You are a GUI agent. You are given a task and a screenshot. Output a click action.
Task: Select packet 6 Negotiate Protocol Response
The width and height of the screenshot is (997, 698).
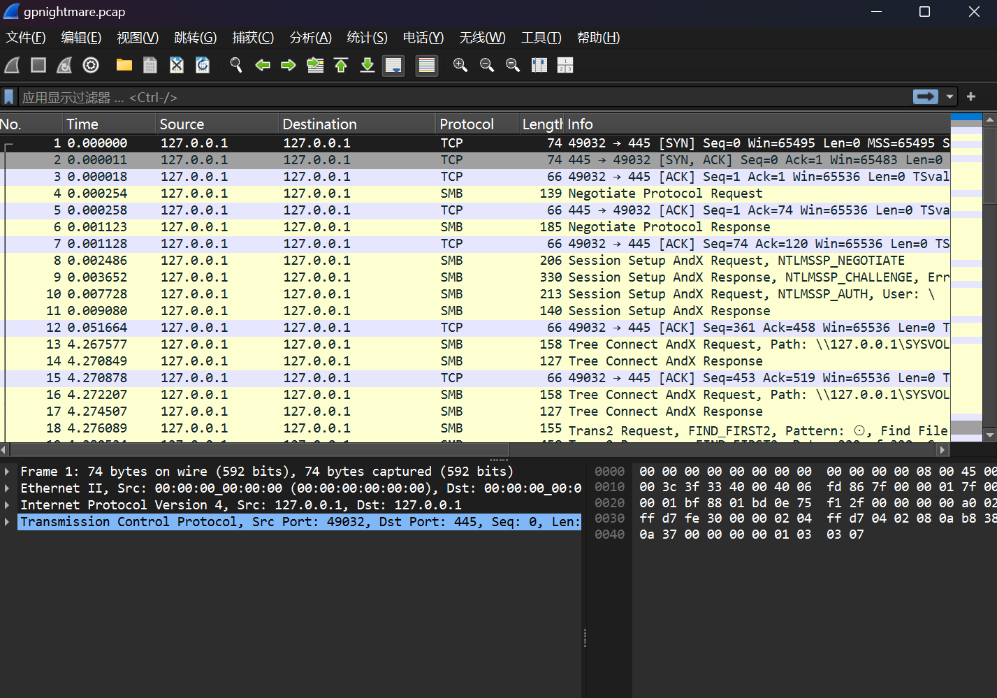(x=475, y=227)
